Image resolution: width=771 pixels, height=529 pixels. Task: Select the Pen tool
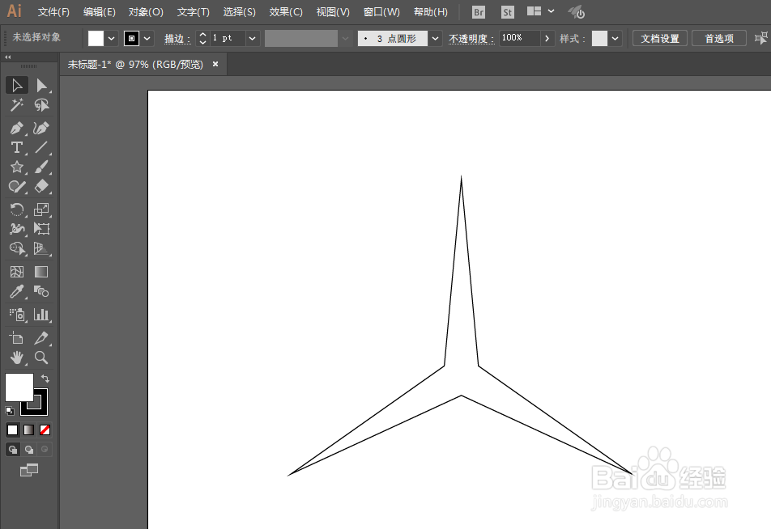pyautogui.click(x=17, y=128)
